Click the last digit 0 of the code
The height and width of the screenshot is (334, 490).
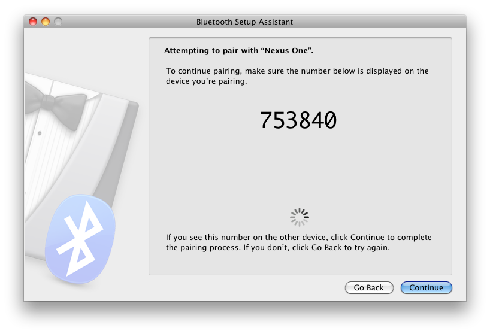tap(331, 121)
